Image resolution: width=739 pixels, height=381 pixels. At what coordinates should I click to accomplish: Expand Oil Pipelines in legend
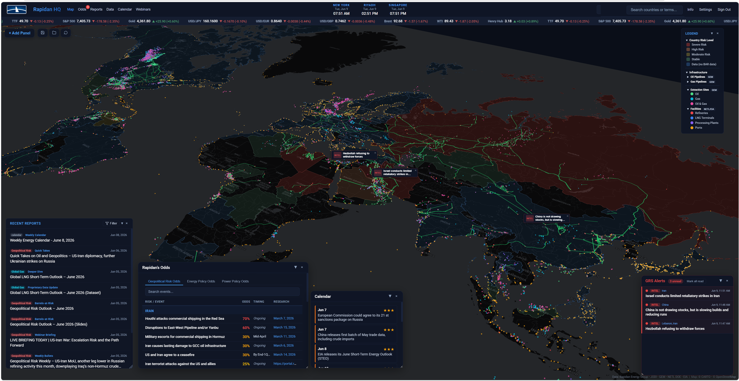688,77
